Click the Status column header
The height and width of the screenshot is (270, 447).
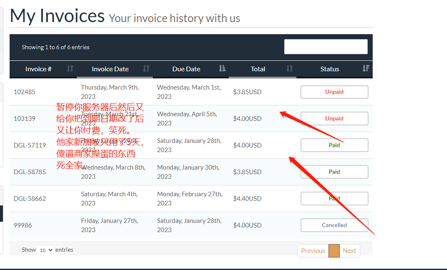point(334,69)
